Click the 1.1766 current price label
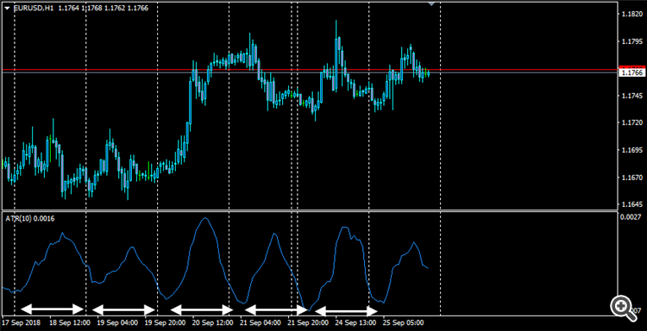 631,73
